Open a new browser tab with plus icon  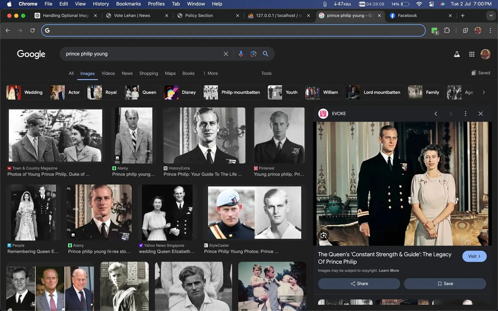coord(463,16)
